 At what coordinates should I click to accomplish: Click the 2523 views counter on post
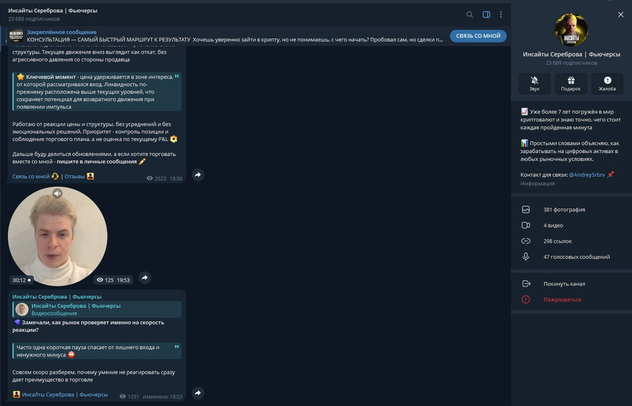[156, 179]
